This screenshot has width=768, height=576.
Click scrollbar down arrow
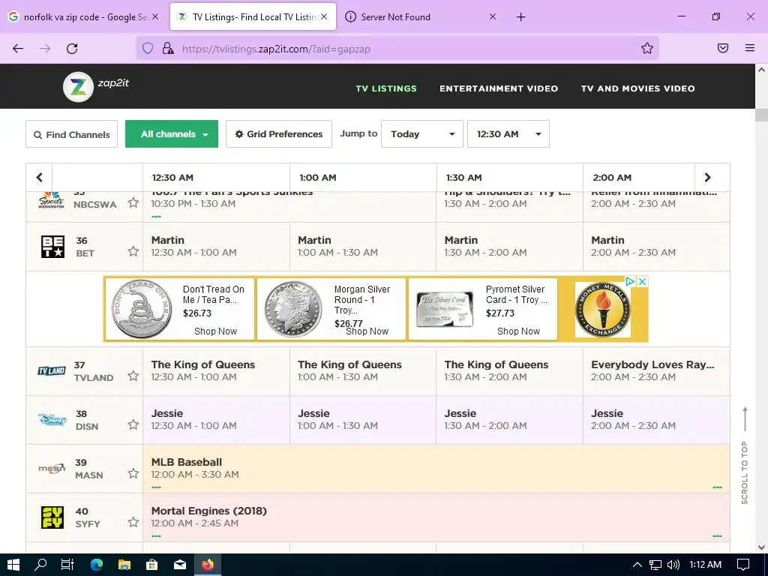(x=761, y=547)
